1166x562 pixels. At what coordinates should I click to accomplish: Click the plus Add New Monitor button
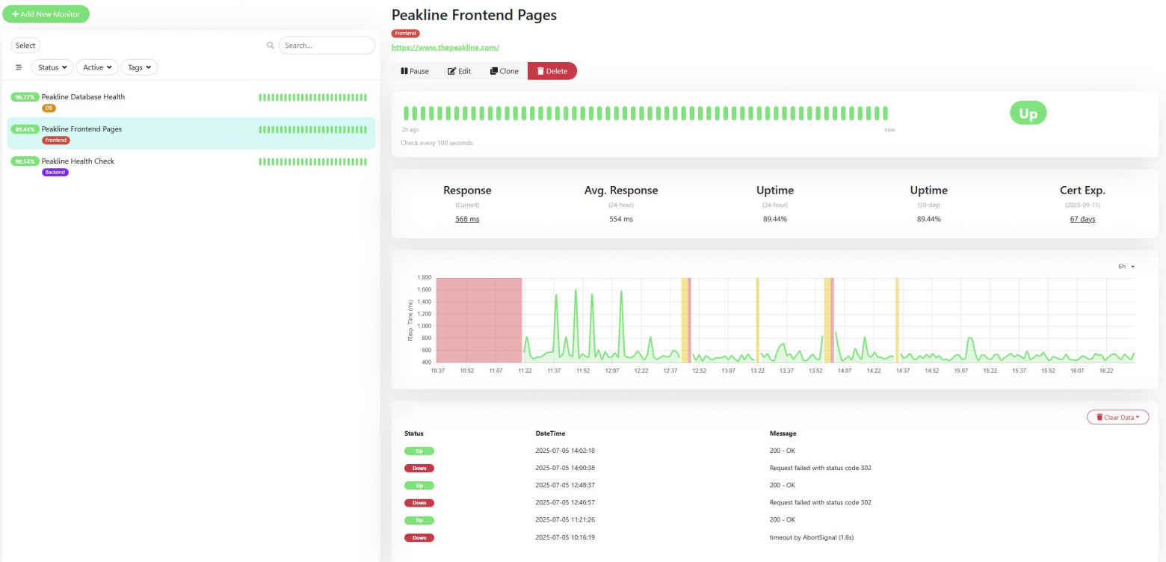point(46,14)
